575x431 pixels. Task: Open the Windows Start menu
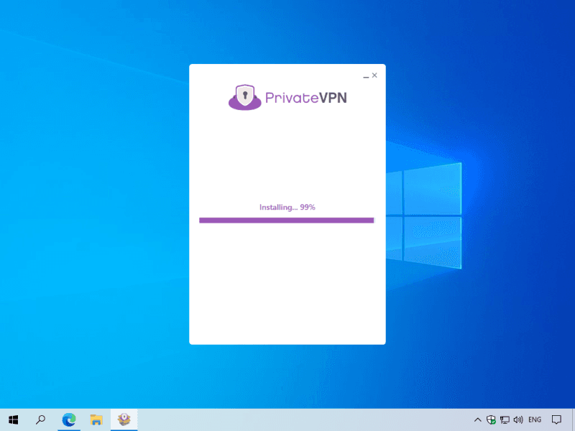pyautogui.click(x=13, y=420)
